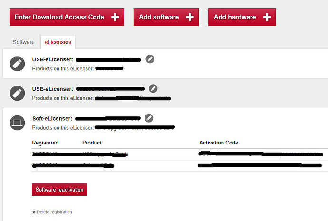Collapse the Soft-eLicenser section header

[52, 118]
